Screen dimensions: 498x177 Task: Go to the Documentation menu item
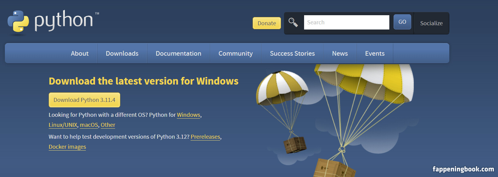click(x=178, y=54)
